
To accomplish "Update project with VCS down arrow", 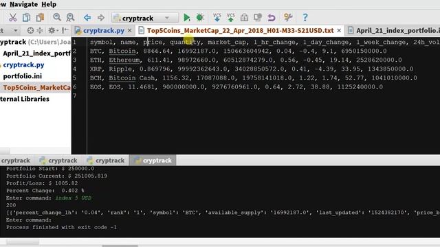I will [217, 17].
